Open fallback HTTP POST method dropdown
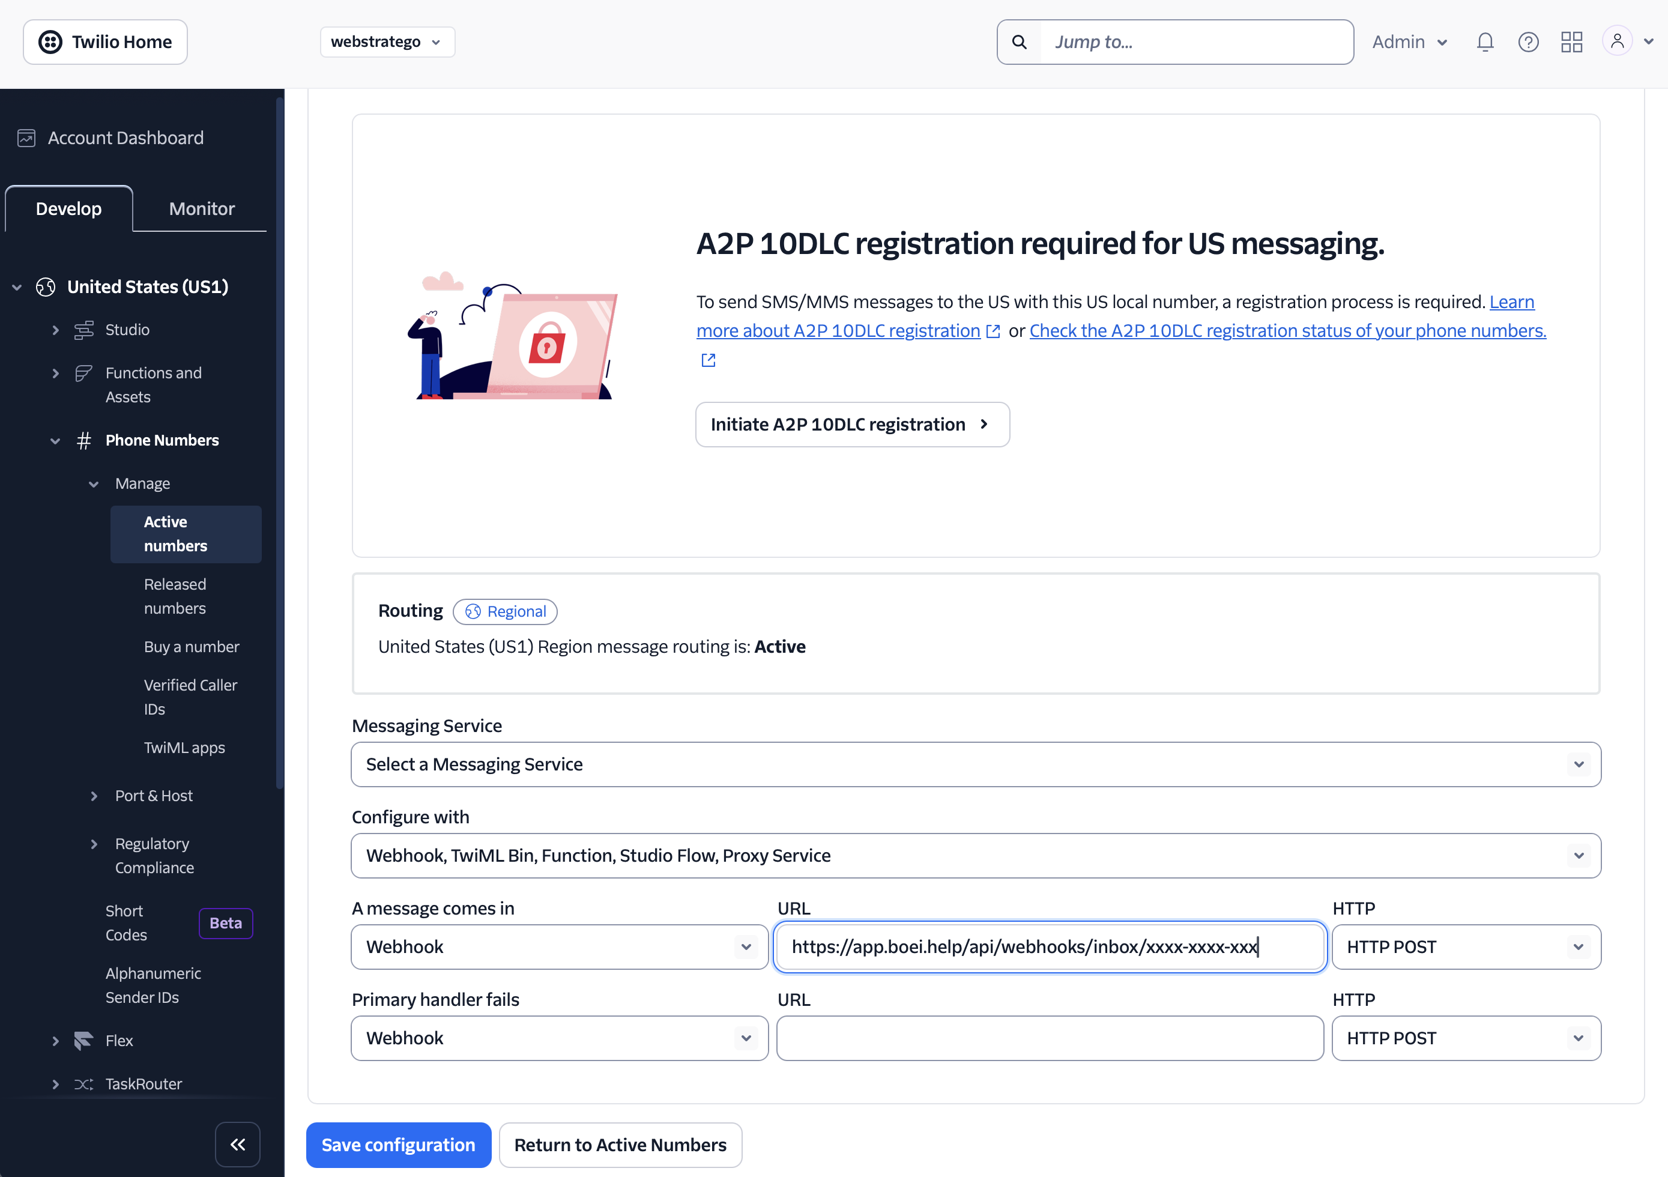The height and width of the screenshot is (1177, 1668). tap(1466, 1038)
